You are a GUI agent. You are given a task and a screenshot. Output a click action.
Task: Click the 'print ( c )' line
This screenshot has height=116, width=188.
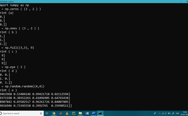click(8, 52)
